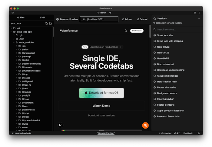The image size is (212, 147).
Task: Select the @next folder row
Action: click(31, 88)
